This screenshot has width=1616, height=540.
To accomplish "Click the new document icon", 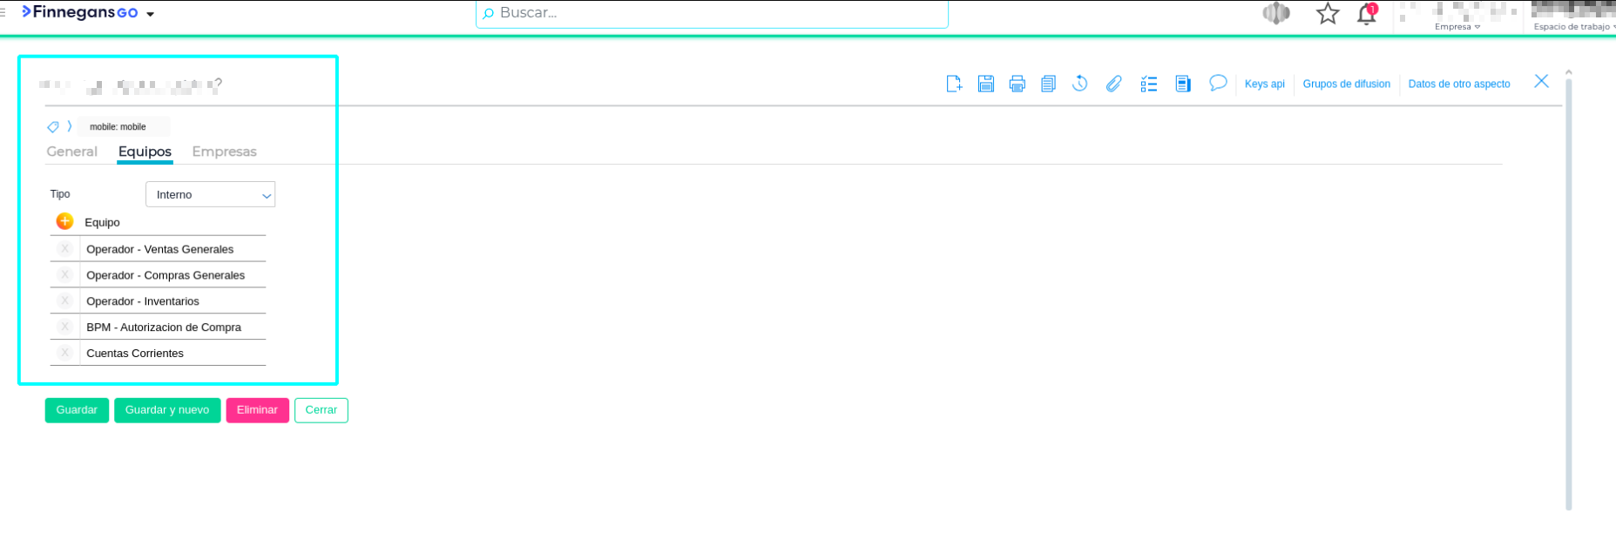I will (x=954, y=84).
